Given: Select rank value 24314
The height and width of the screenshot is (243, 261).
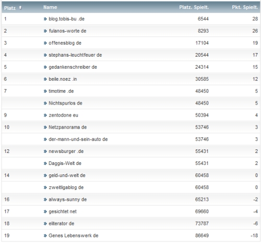Looking at the screenshot, I should point(202,67).
